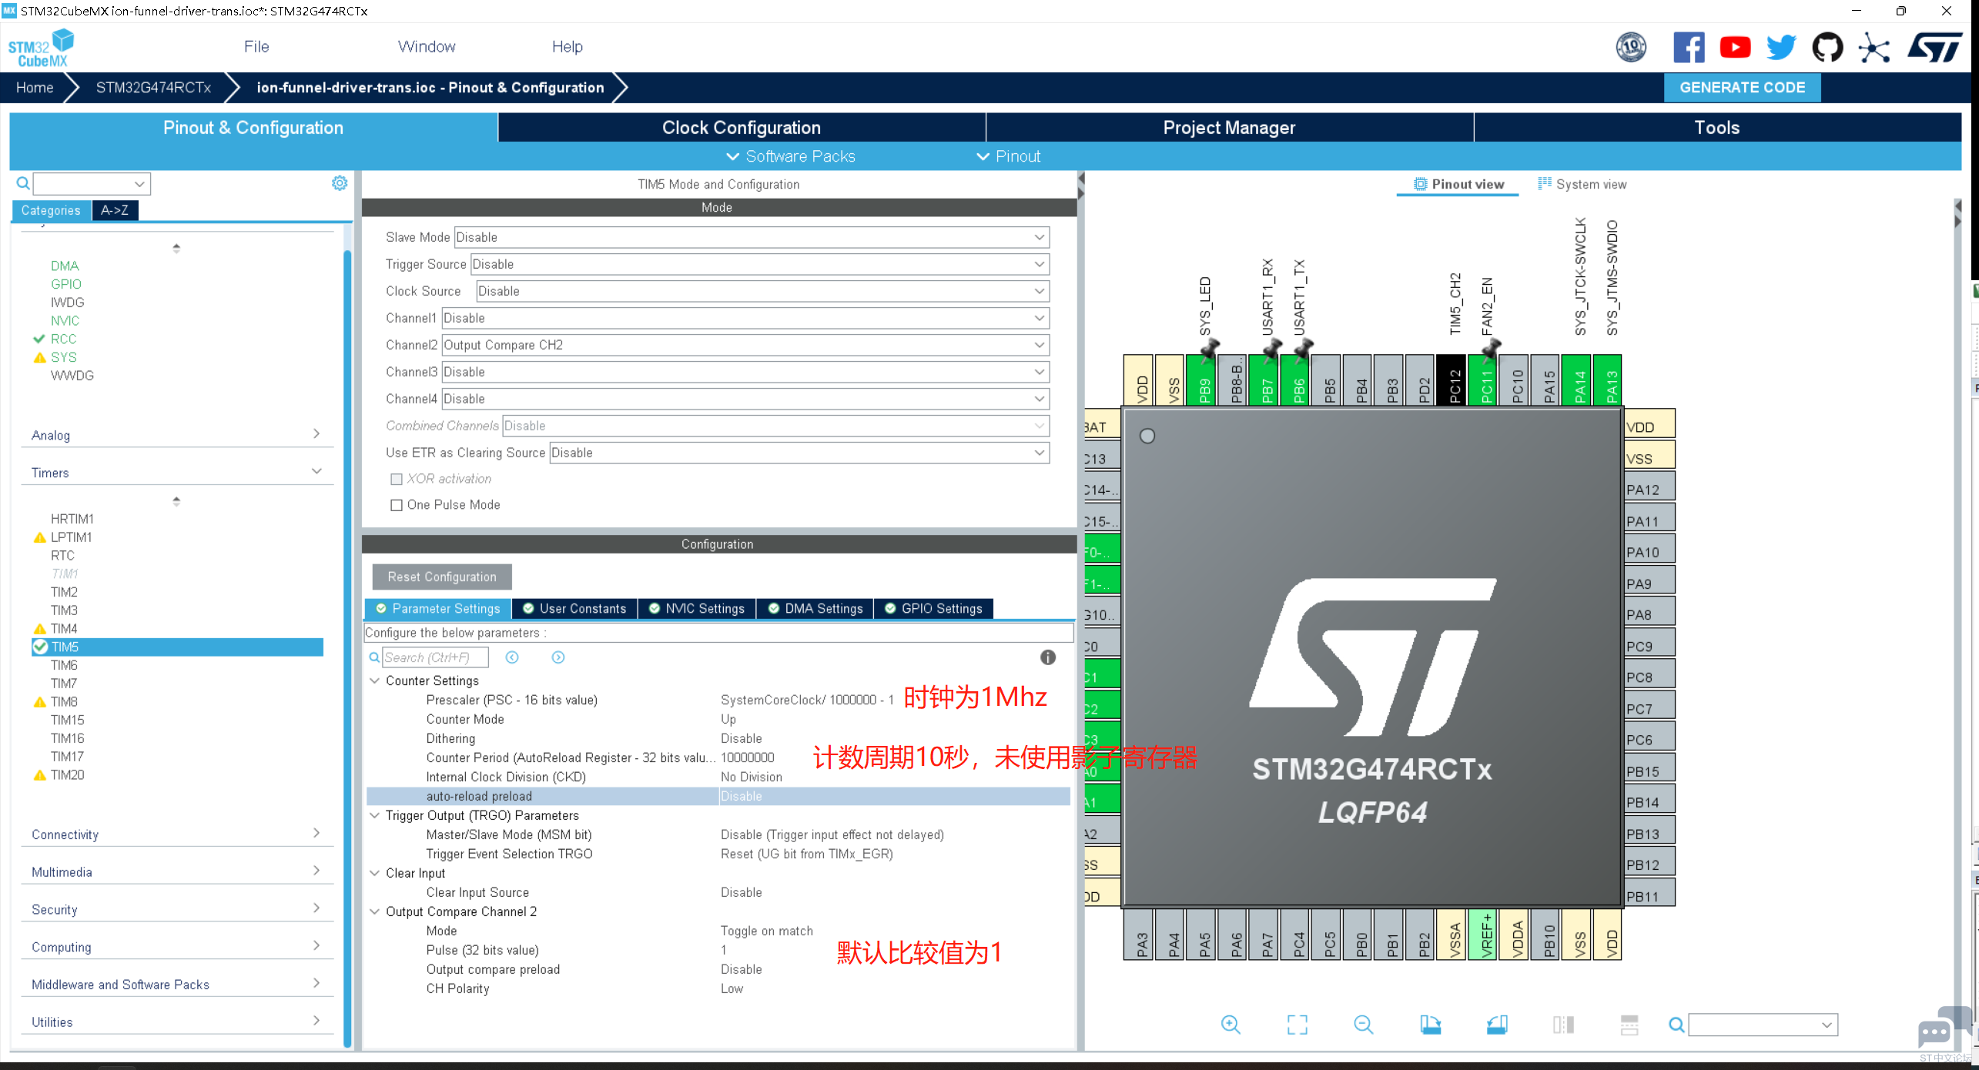The image size is (1979, 1070).
Task: Fit the chip view to screen
Action: 1298,1025
